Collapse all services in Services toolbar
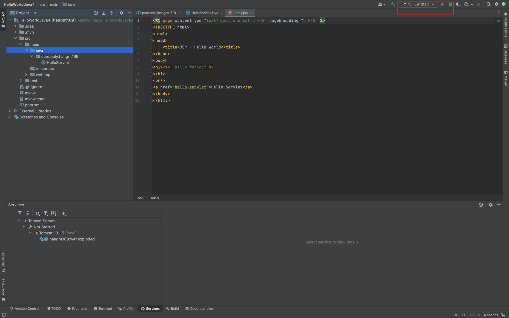The width and height of the screenshot is (509, 318). click(28, 214)
